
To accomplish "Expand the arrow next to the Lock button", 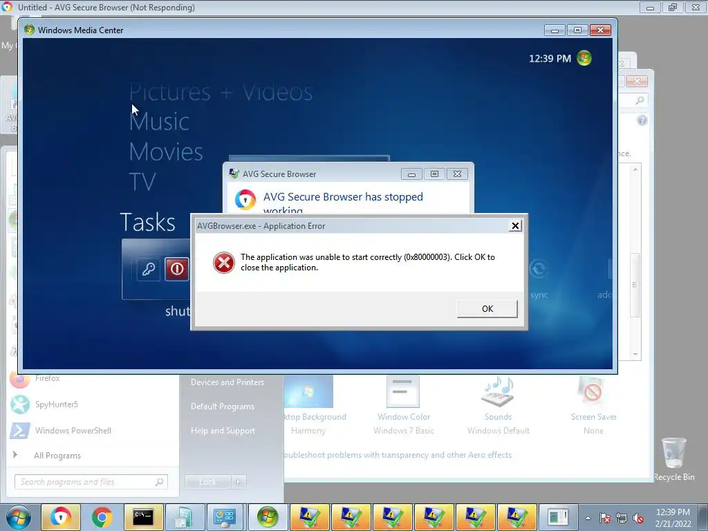I will pyautogui.click(x=239, y=482).
